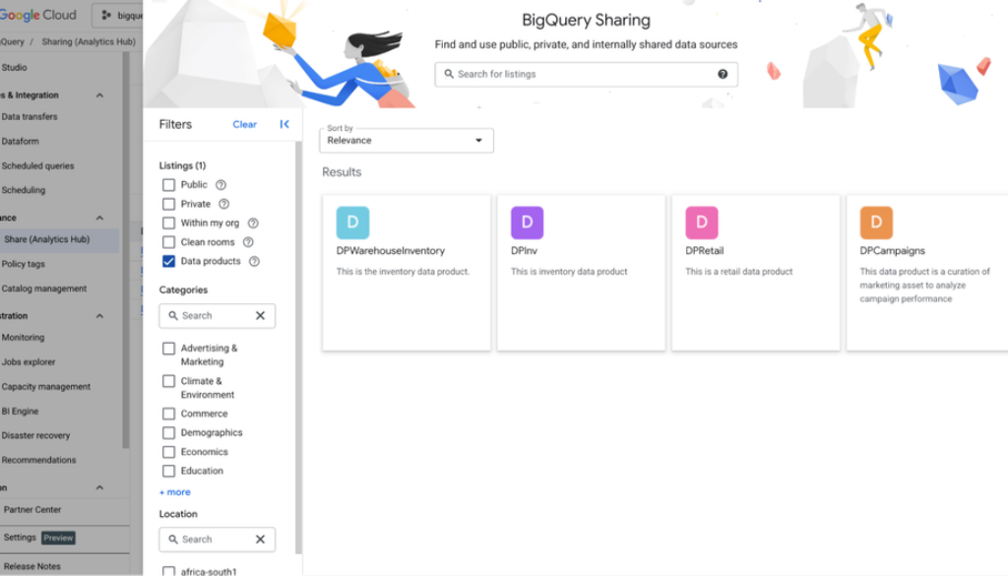The image size is (1008, 576).
Task: Clear the Location search with X icon
Action: point(260,540)
